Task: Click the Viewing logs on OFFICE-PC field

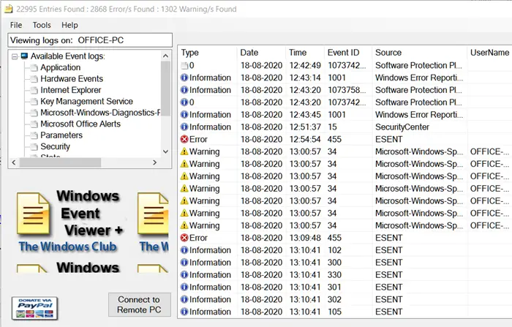Action: pos(90,40)
